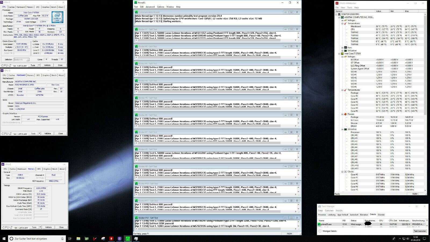The height and width of the screenshot is (242, 430).
Task: Open the purple CPU-Z taskbar icon
Action: (120, 239)
